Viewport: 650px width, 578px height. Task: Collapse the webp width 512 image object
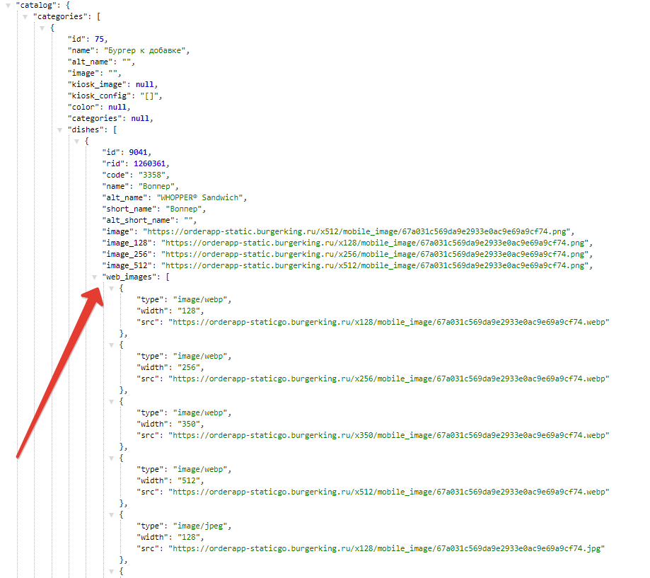coord(111,458)
